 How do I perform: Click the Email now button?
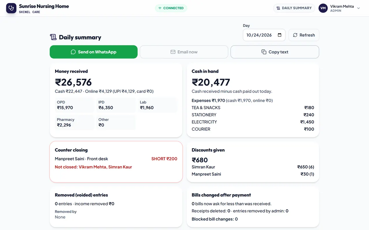click(x=184, y=52)
